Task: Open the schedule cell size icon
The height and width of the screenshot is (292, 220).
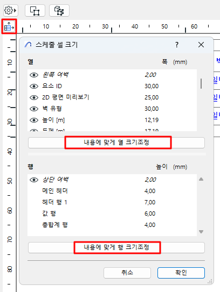Action: coord(9,26)
